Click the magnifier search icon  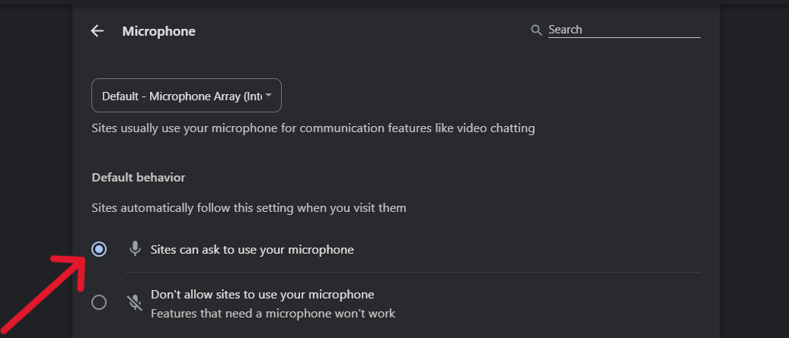pyautogui.click(x=537, y=30)
